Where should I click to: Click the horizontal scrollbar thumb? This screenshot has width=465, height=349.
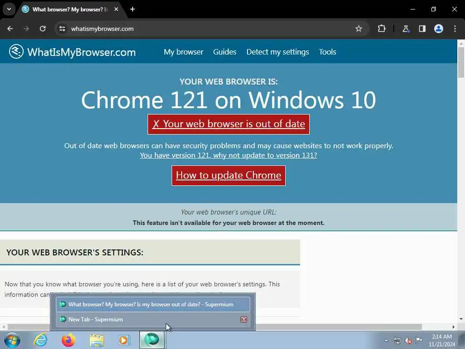(x=215, y=327)
